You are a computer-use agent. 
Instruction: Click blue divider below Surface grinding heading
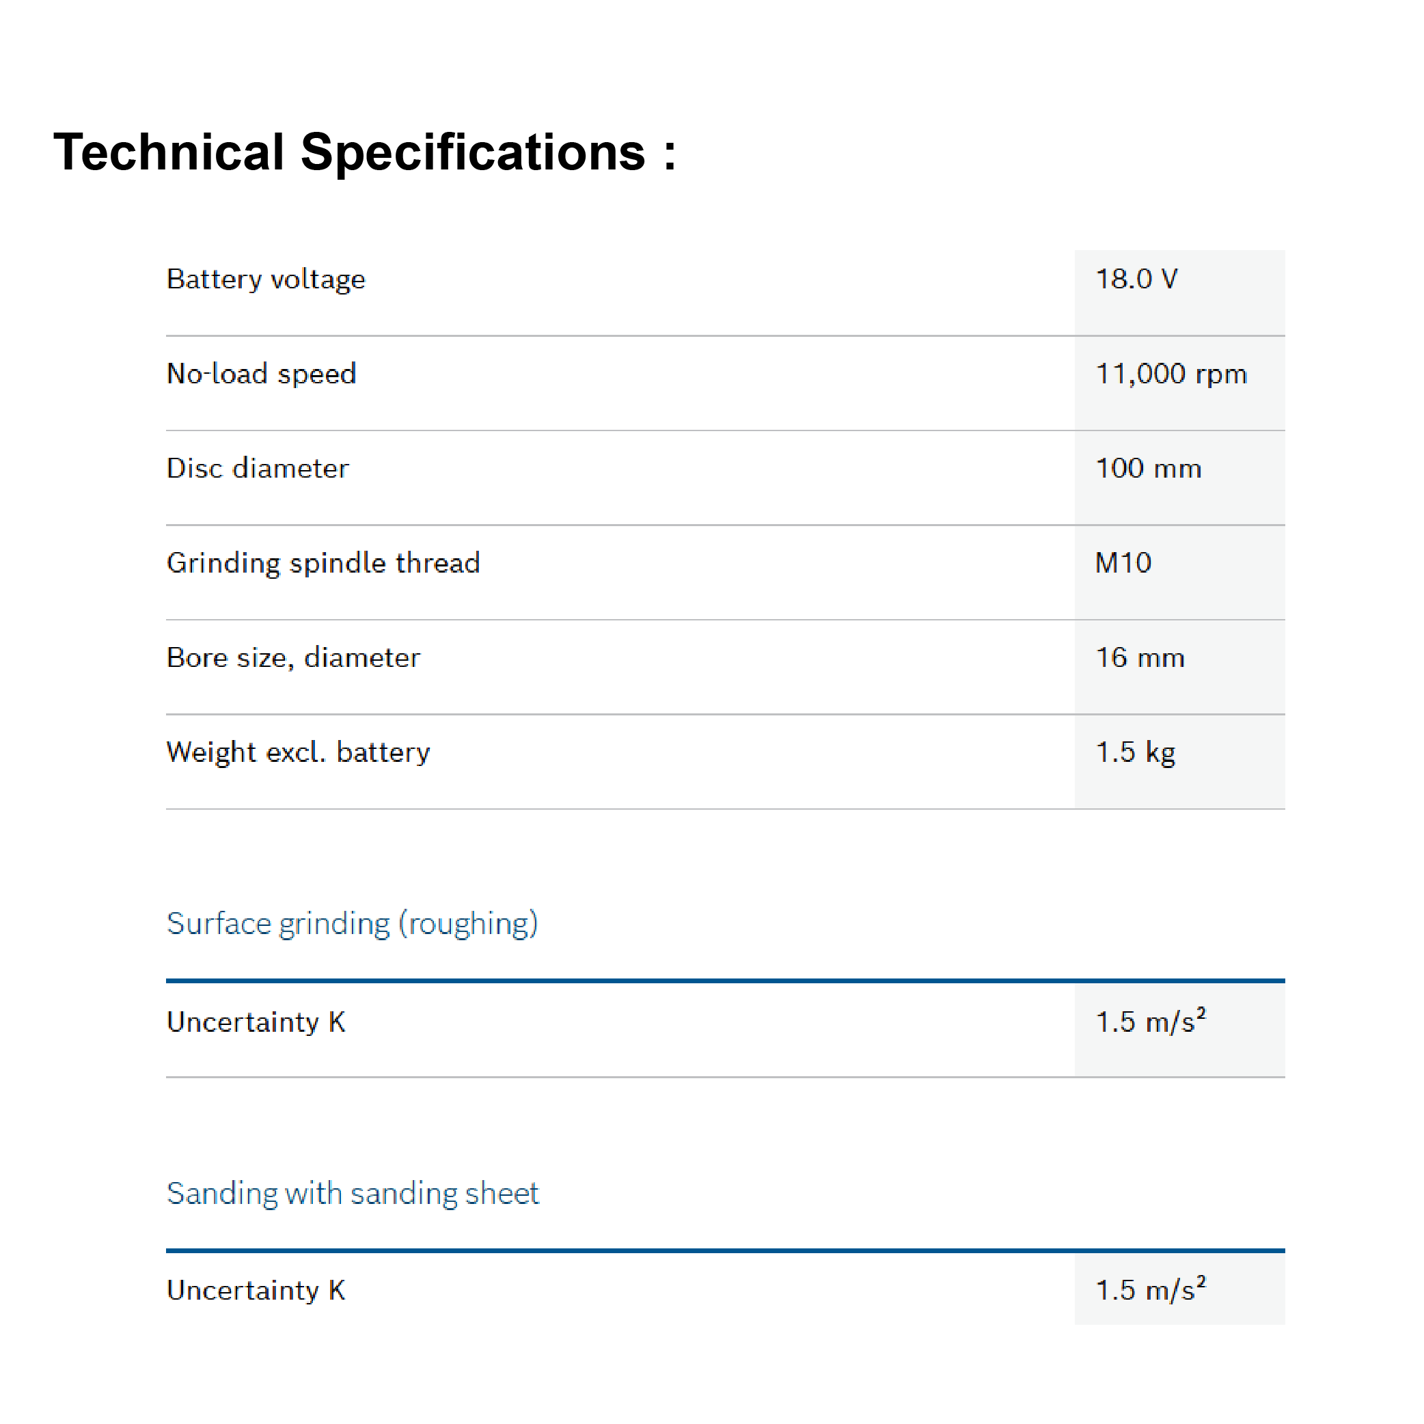click(725, 981)
